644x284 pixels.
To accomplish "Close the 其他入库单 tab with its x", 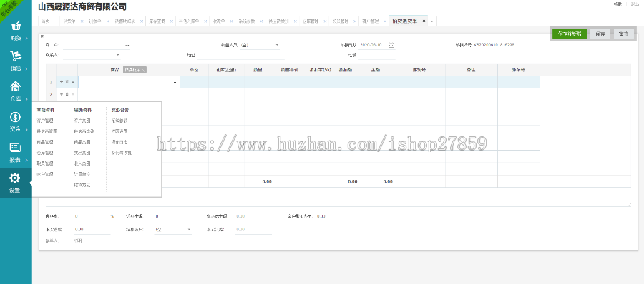I will (206, 21).
